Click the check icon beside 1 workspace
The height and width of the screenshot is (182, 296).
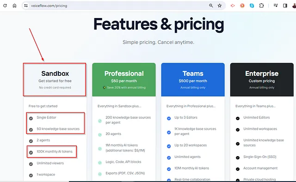tap(31, 176)
